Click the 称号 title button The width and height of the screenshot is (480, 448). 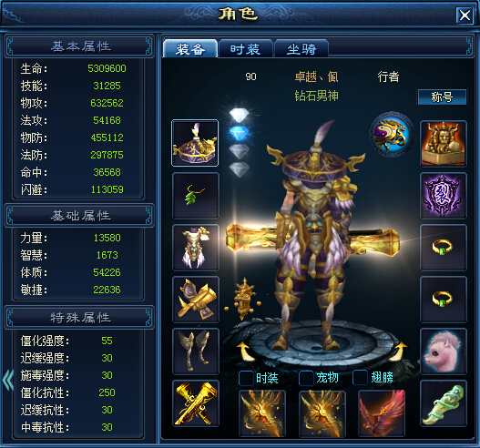point(442,97)
